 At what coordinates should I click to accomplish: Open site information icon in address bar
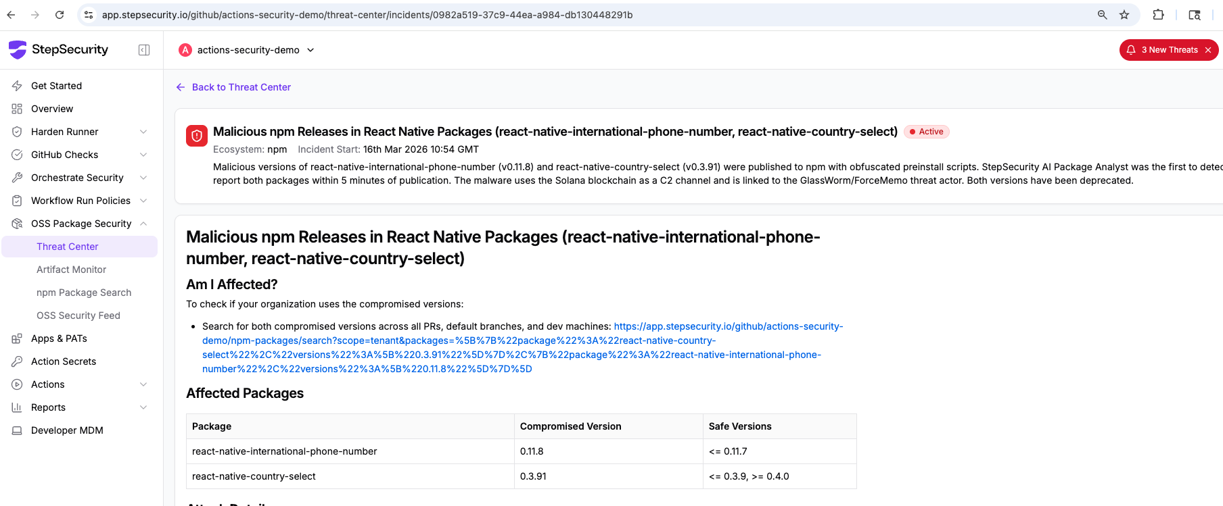[89, 15]
